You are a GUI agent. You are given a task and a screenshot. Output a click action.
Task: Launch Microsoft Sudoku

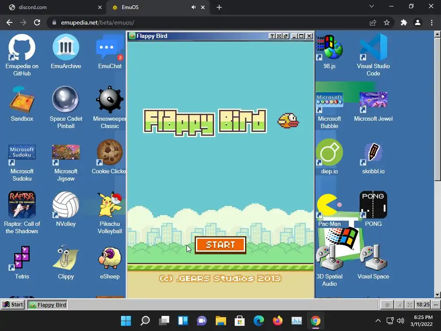22,162
